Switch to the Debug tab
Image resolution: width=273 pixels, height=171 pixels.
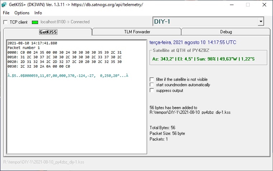226,32
